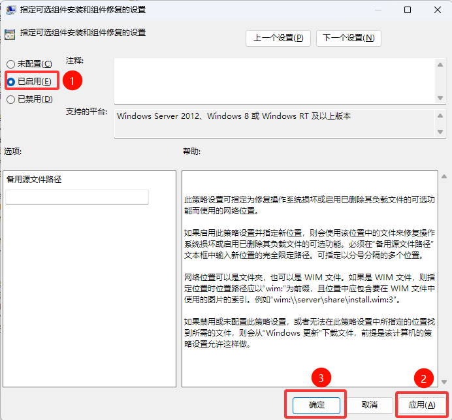Maximize the policy settings window
The height and width of the screenshot is (420, 452).
pos(408,10)
